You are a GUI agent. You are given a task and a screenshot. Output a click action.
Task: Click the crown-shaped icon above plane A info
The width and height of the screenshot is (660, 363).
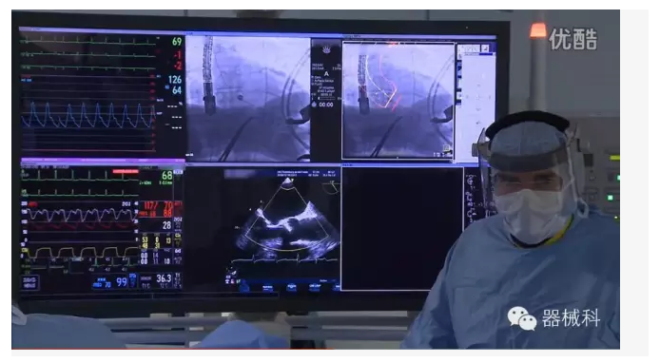point(326,50)
